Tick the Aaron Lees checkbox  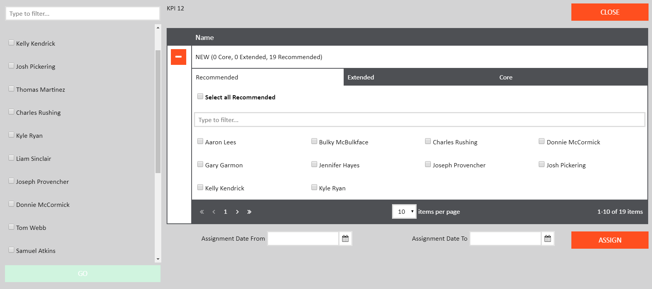[x=200, y=142]
